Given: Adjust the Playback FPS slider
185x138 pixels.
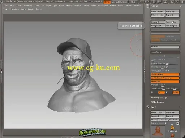Looking at the screenshot, I should (165, 67).
